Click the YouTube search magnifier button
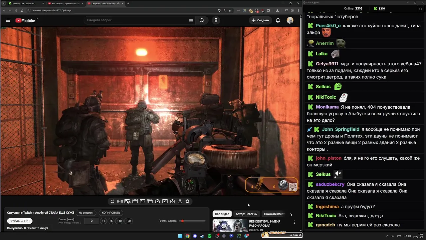The image size is (426, 240). pos(202,20)
